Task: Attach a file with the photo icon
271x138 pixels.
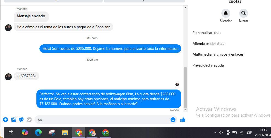Action: point(13,120)
